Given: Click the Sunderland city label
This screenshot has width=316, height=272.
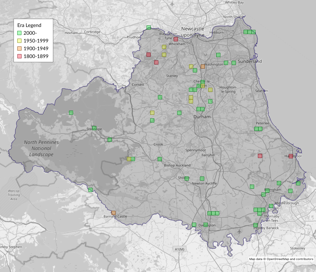Looking at the screenshot, I should (x=250, y=61).
